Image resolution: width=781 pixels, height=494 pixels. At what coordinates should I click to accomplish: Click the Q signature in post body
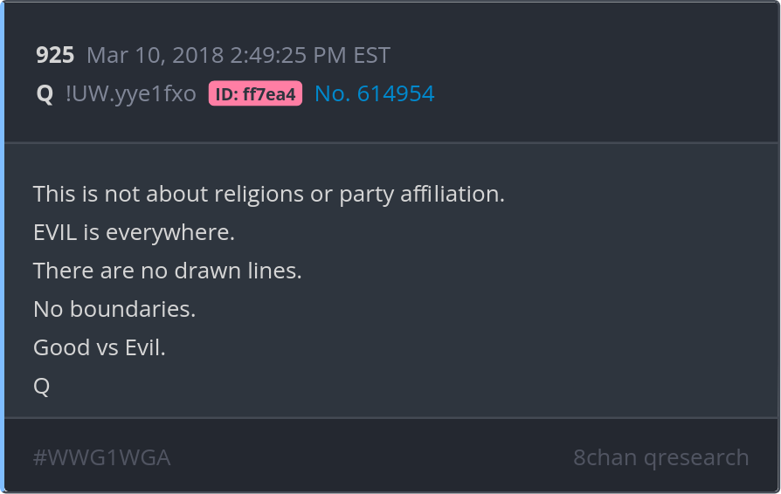41,386
